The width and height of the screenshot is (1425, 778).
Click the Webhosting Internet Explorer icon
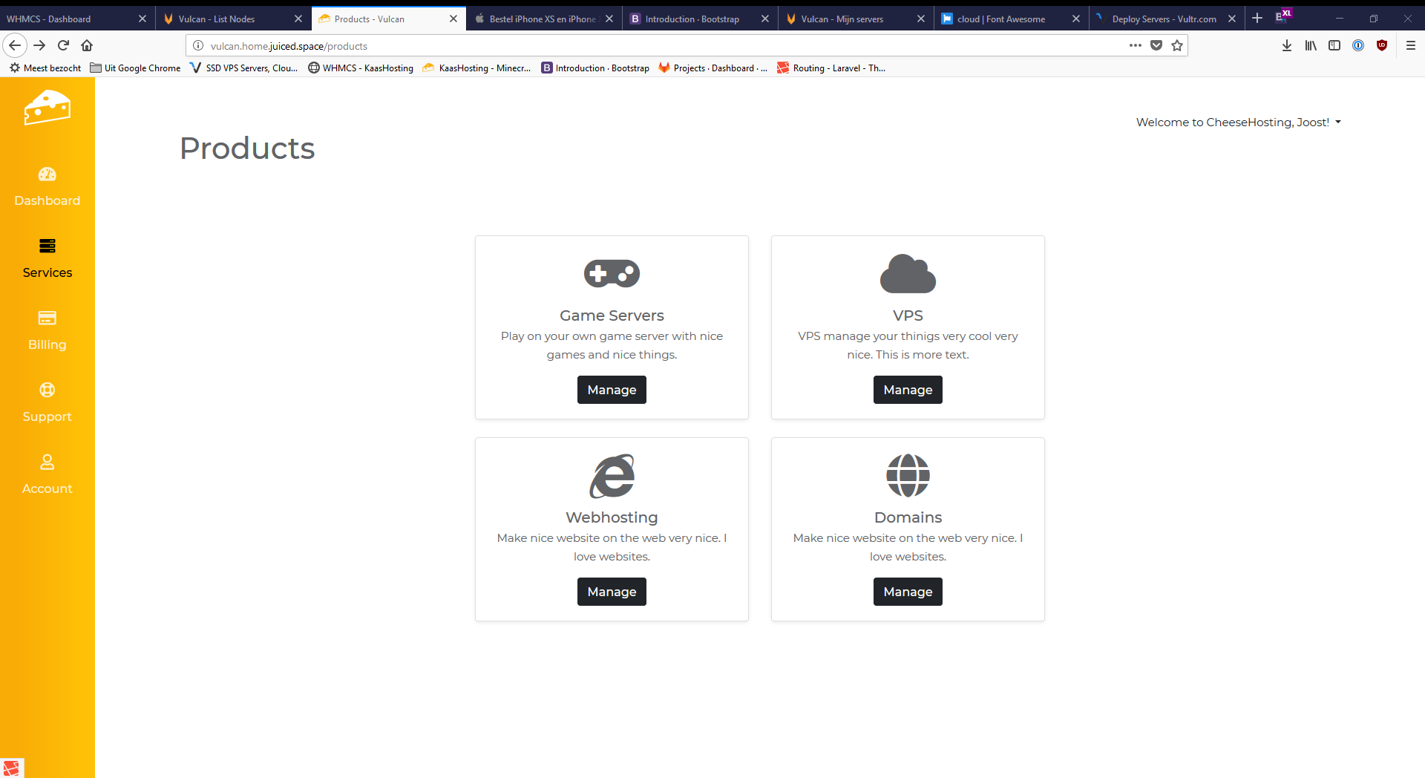coord(612,476)
